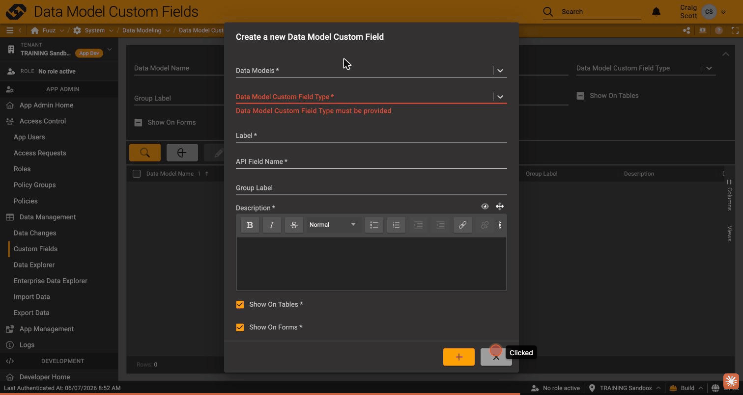The width and height of the screenshot is (743, 395).
Task: Uncheck the Show On Tables checkbox
Action: [x=240, y=305]
